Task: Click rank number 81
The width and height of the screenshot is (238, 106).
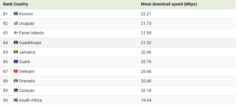Action: coord(5,14)
